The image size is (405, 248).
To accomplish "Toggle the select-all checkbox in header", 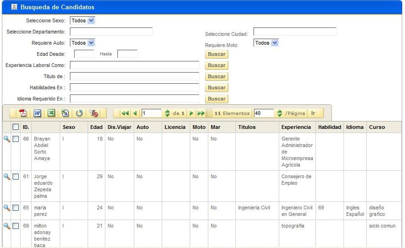I will pyautogui.click(x=15, y=127).
